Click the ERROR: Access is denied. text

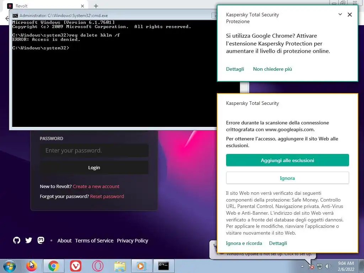click(x=46, y=39)
